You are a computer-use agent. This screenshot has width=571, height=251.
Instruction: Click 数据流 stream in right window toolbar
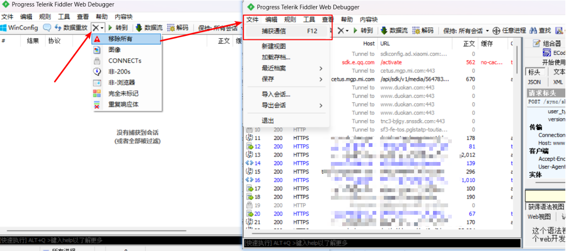click(x=394, y=31)
